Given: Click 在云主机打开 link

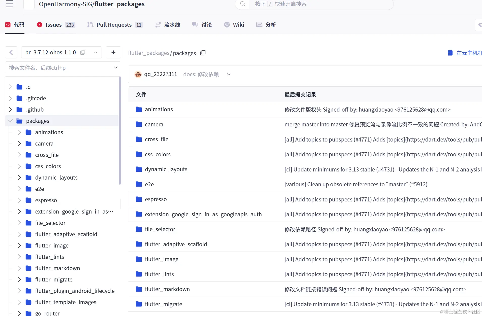Looking at the screenshot, I should coord(469,53).
